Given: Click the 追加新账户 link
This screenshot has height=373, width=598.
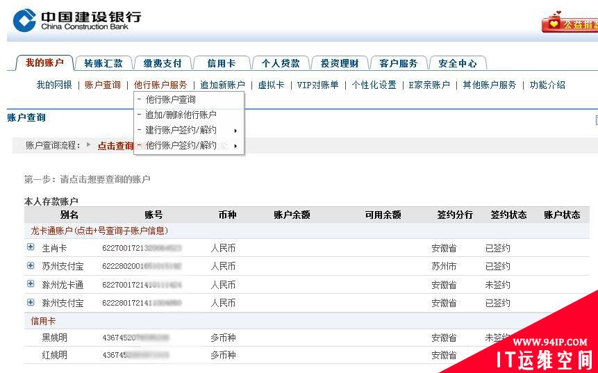Looking at the screenshot, I should click(x=222, y=85).
